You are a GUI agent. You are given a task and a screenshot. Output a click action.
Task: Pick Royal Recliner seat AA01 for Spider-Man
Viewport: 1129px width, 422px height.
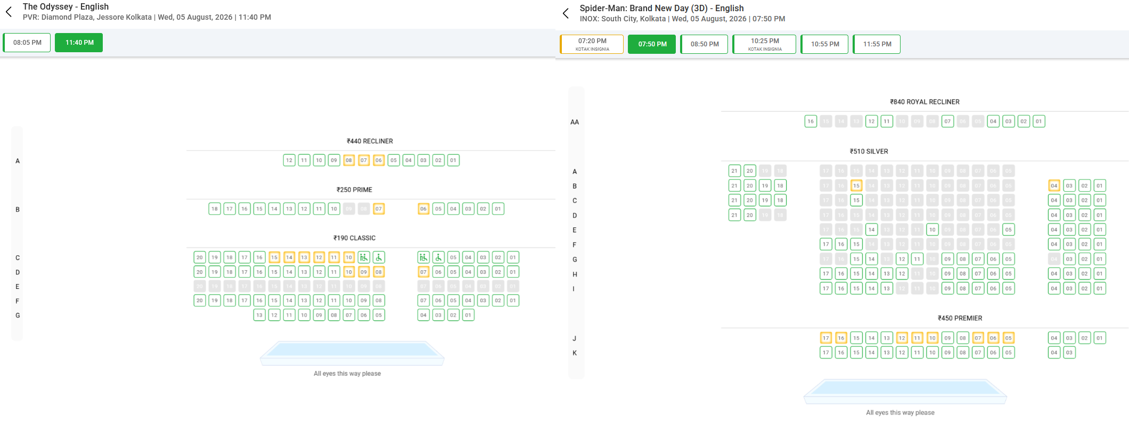pyautogui.click(x=1038, y=121)
